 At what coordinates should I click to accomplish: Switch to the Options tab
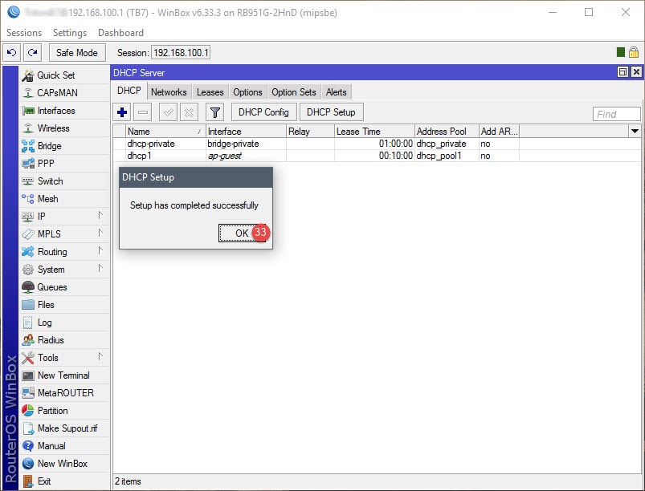coord(247,92)
